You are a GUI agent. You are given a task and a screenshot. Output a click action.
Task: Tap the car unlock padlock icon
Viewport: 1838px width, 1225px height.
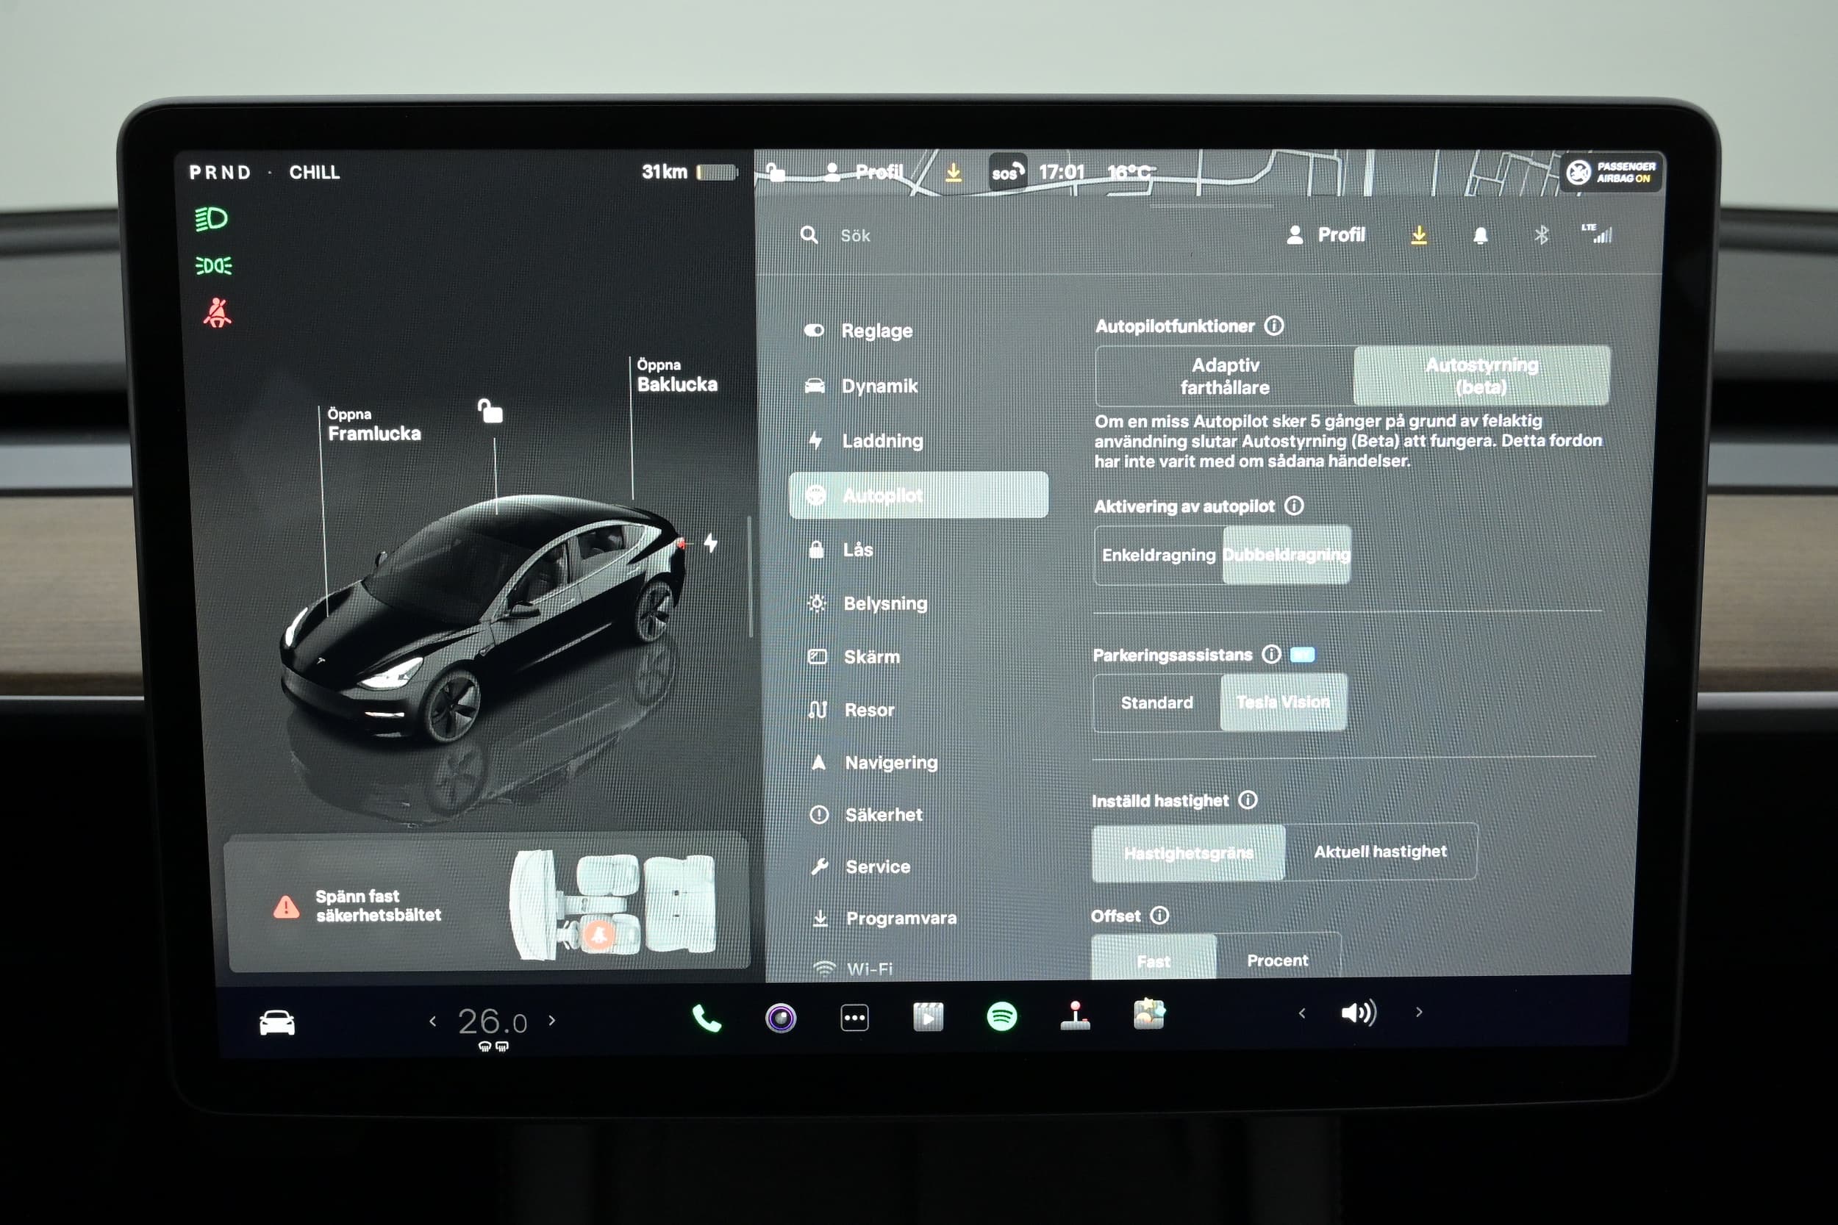pyautogui.click(x=490, y=411)
